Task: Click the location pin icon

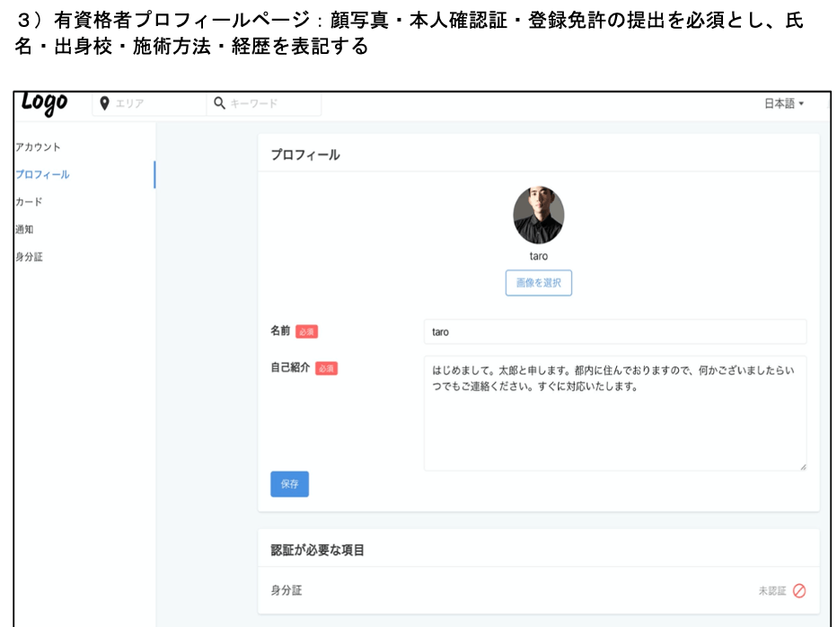Action: [104, 104]
